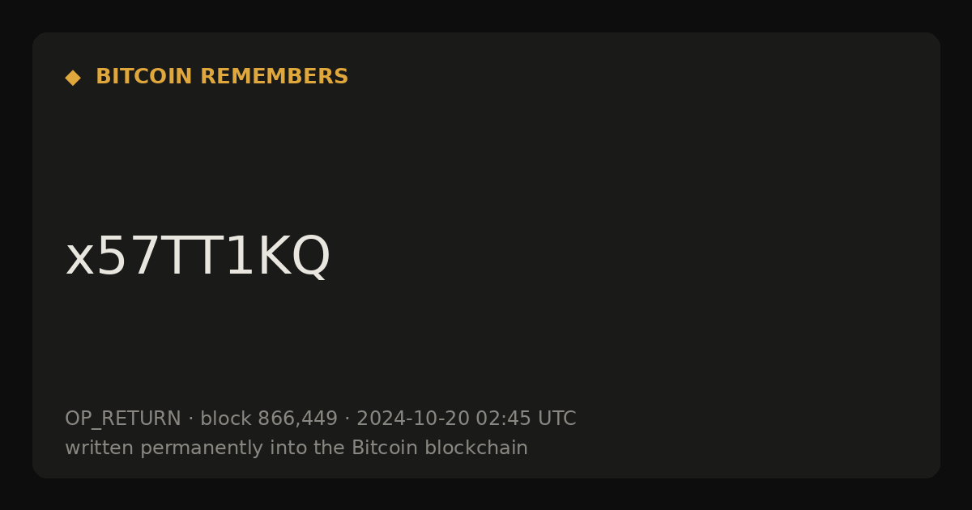This screenshot has height=510, width=972.
Task: Click the first dot separator after OP_RETURN
Action: pyautogui.click(x=191, y=419)
